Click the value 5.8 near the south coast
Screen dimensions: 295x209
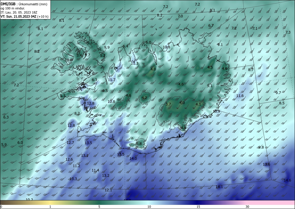click(139, 144)
